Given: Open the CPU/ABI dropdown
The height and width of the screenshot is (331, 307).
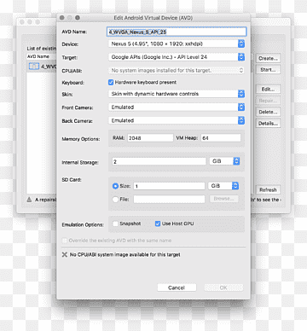Looking at the screenshot, I should (x=177, y=70).
